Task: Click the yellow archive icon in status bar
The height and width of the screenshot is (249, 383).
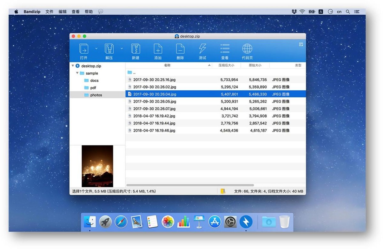Action: coord(223,191)
